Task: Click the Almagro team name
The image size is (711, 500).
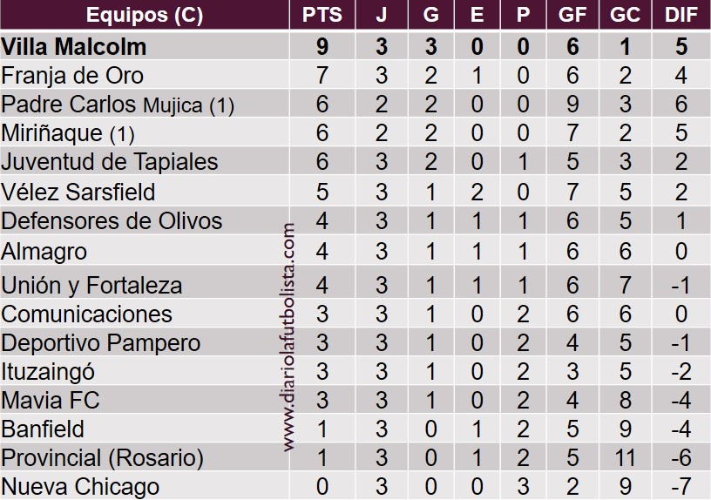Action: [x=44, y=252]
